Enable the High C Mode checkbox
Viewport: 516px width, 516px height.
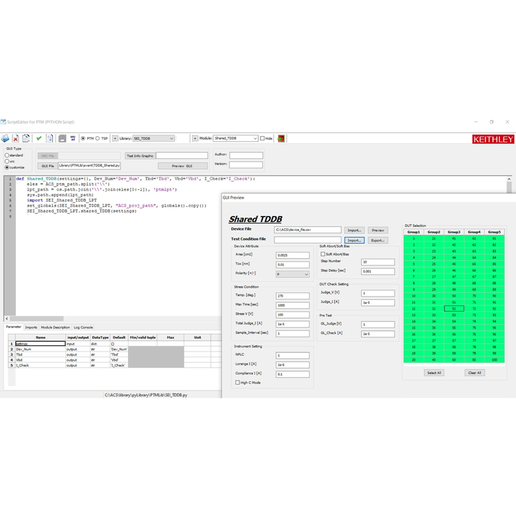237,383
